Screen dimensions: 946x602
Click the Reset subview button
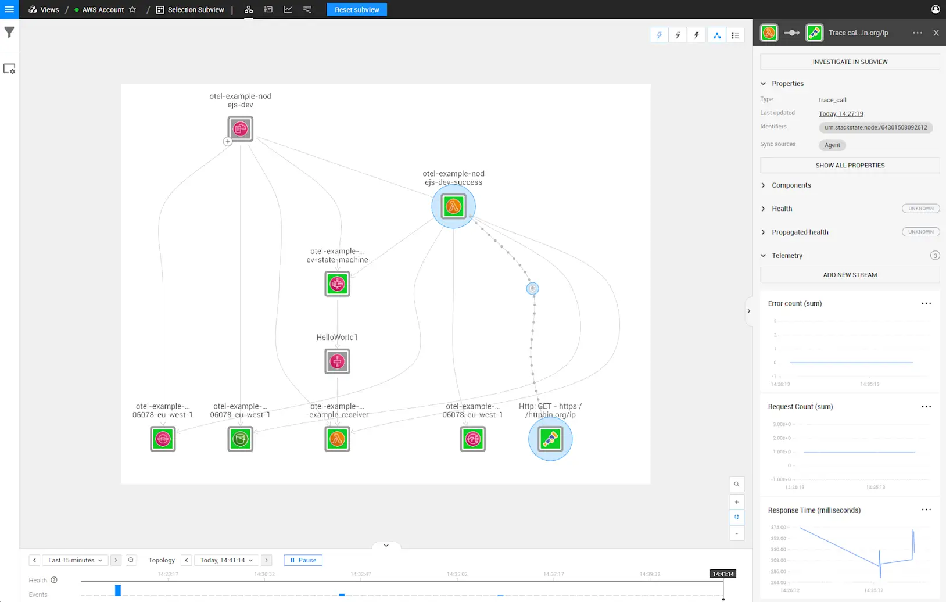point(357,9)
